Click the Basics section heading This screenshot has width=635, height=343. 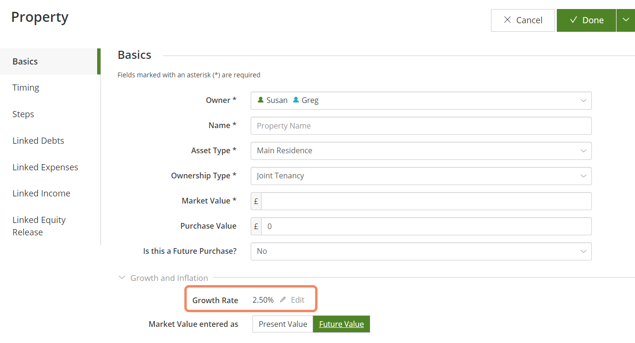(135, 55)
